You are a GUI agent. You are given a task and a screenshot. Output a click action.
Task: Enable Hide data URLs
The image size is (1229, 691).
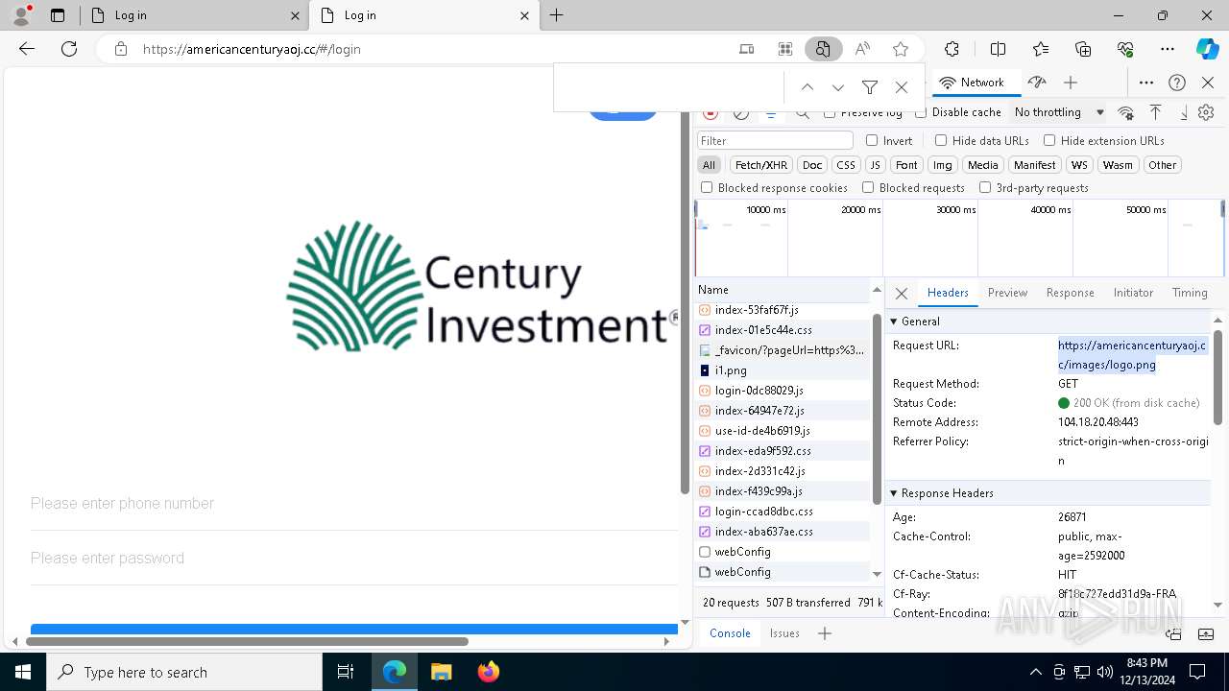pyautogui.click(x=941, y=140)
